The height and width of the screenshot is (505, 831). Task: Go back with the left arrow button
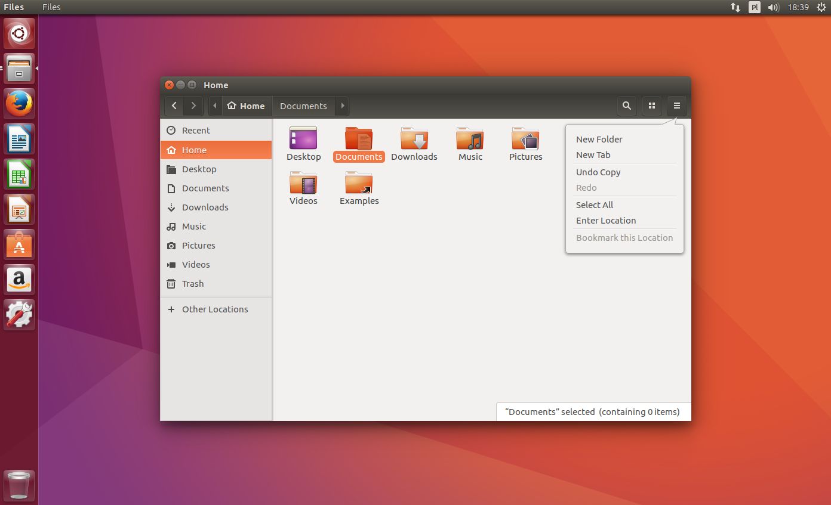pyautogui.click(x=174, y=106)
